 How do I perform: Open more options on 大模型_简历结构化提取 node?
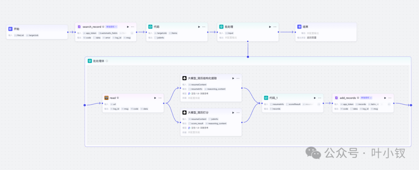pos(238,78)
